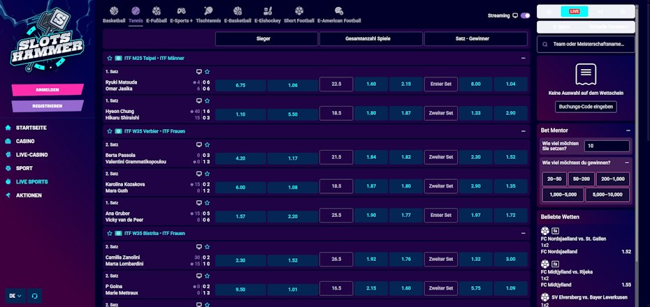The height and width of the screenshot is (307, 650).
Task: Open stream icon for Hyeon Chung match
Action: (199, 100)
